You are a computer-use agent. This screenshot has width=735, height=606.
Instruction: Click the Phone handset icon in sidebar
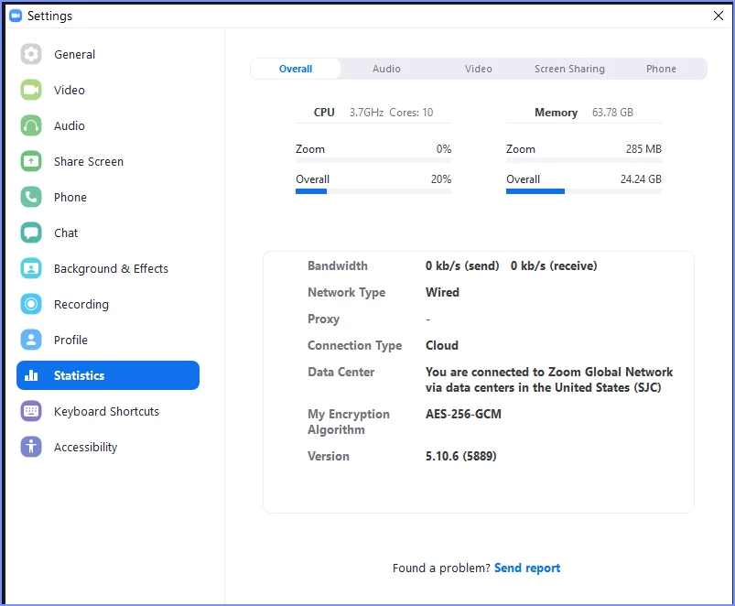click(31, 197)
